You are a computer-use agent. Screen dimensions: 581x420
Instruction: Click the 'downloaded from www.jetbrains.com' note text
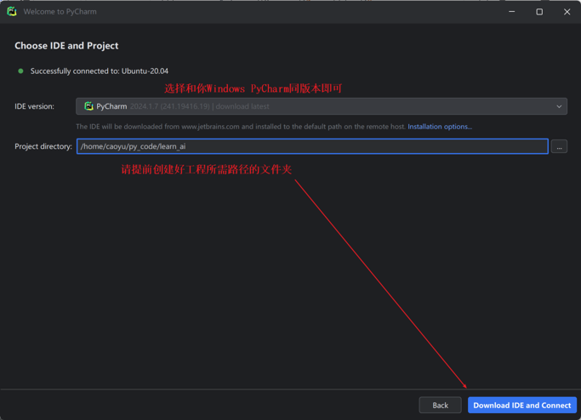click(x=241, y=127)
